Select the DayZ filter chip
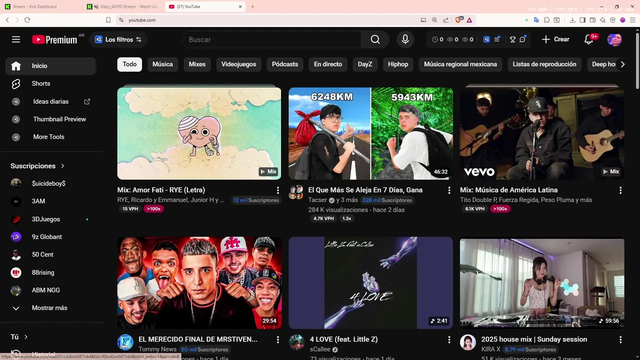 click(x=365, y=64)
